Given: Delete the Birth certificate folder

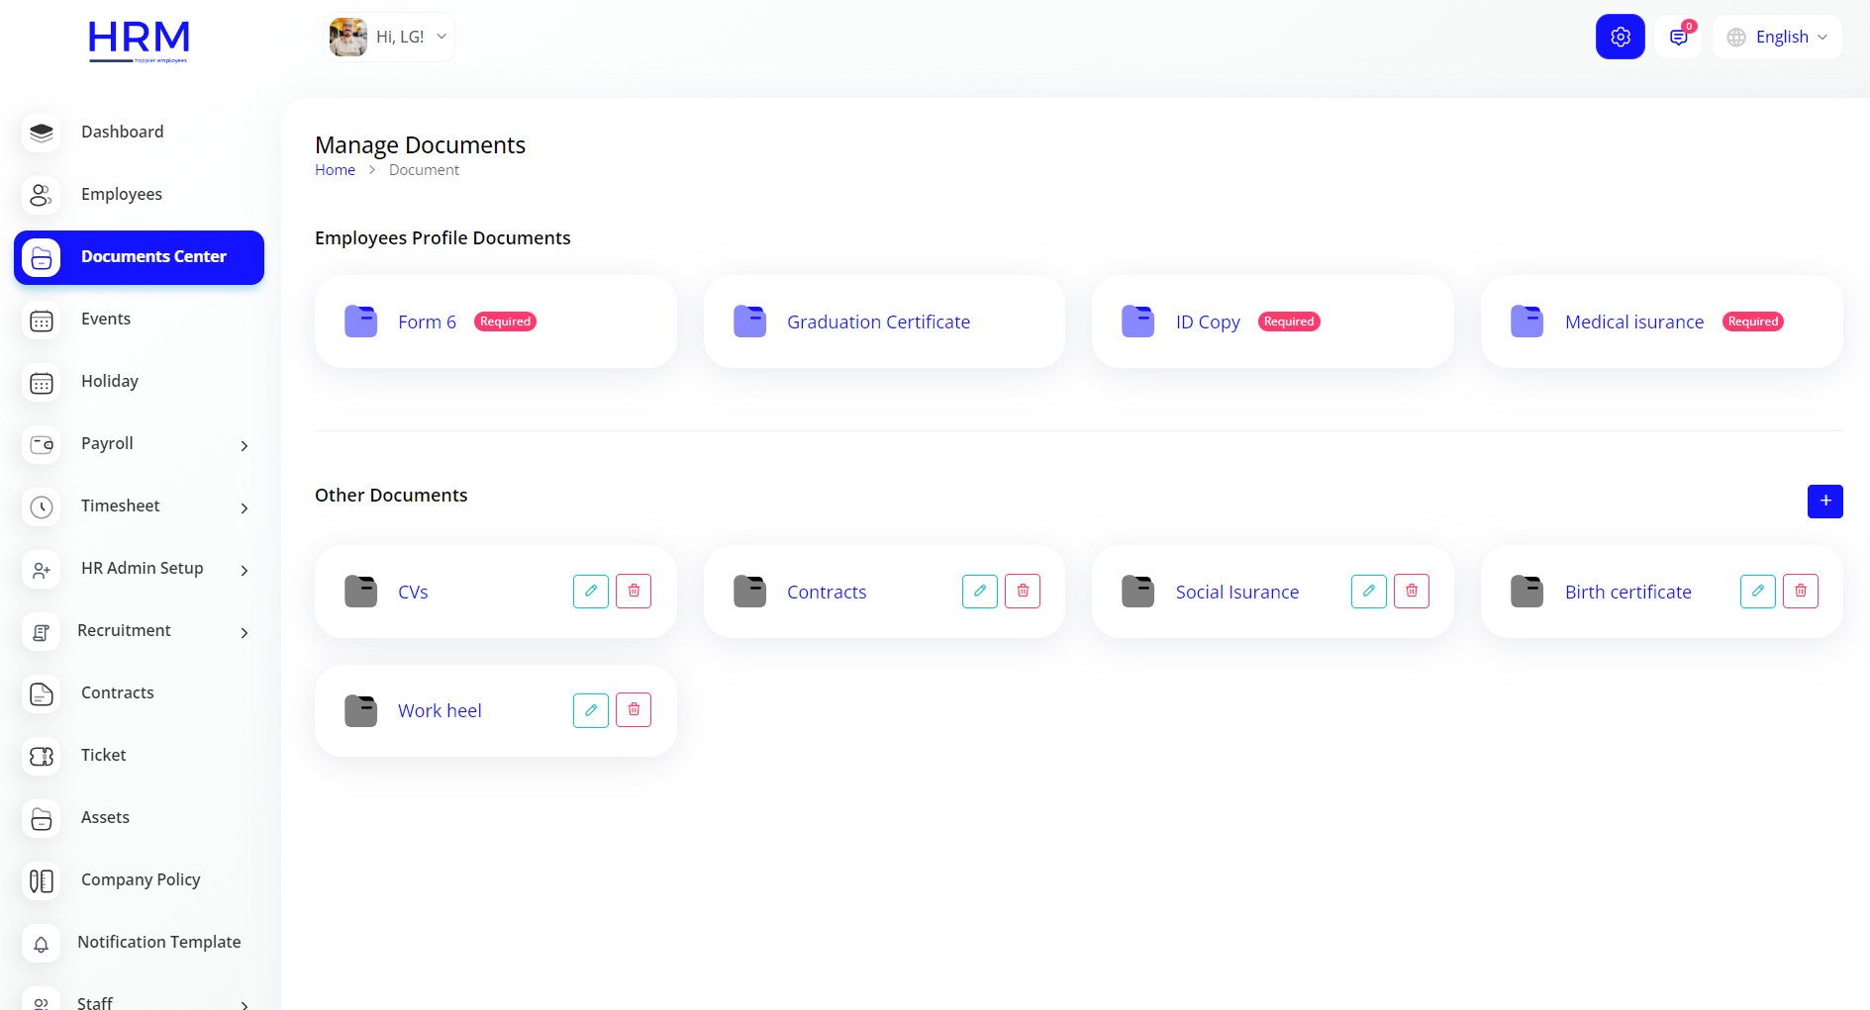Looking at the screenshot, I should tap(1800, 592).
